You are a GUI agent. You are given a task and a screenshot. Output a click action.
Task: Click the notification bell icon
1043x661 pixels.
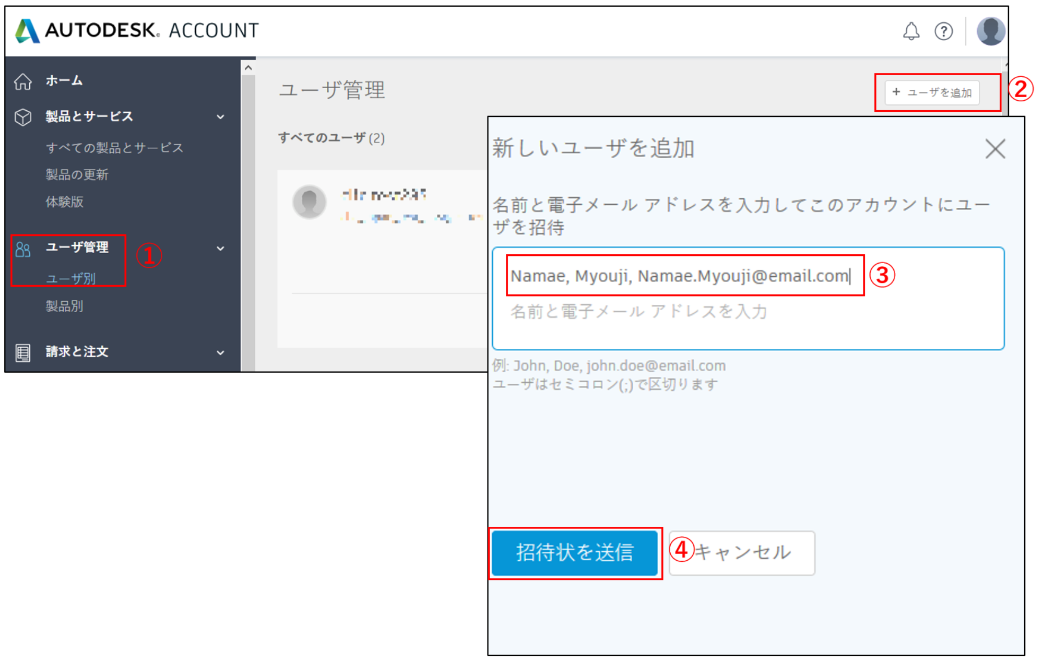point(911,31)
